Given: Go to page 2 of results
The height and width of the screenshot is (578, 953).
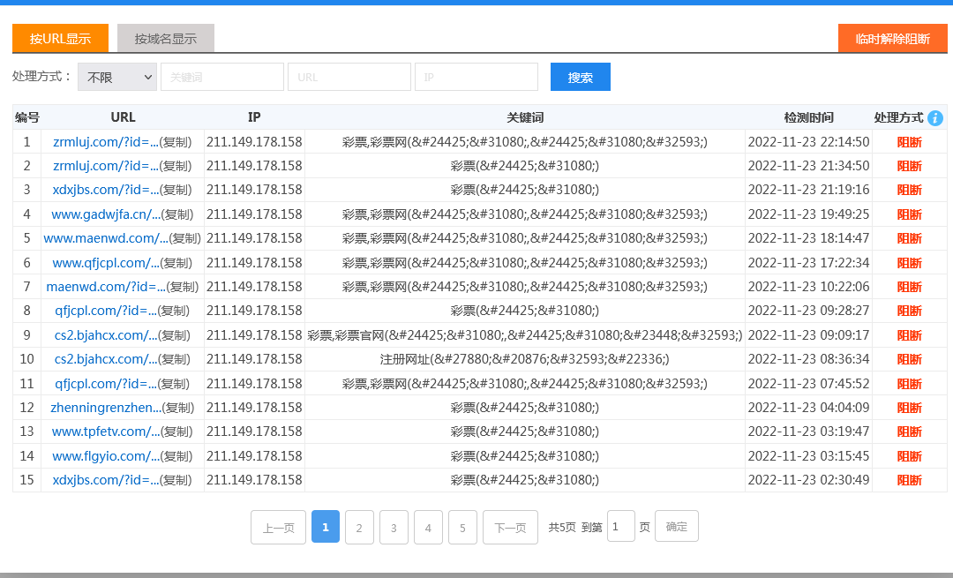Looking at the screenshot, I should (x=359, y=528).
